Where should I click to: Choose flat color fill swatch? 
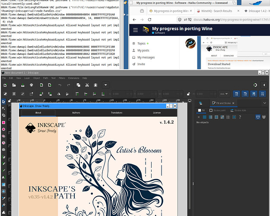pos(205,117)
